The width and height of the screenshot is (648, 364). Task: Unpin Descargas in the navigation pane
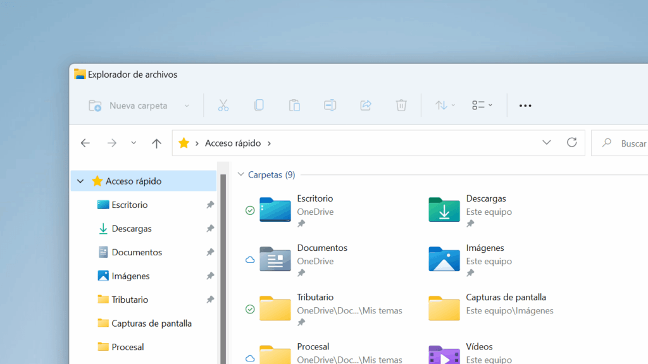click(x=209, y=228)
